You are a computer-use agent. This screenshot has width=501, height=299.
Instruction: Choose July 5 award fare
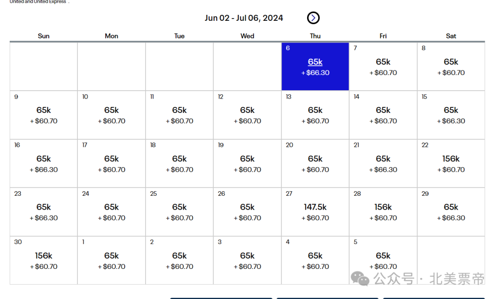[x=383, y=260]
